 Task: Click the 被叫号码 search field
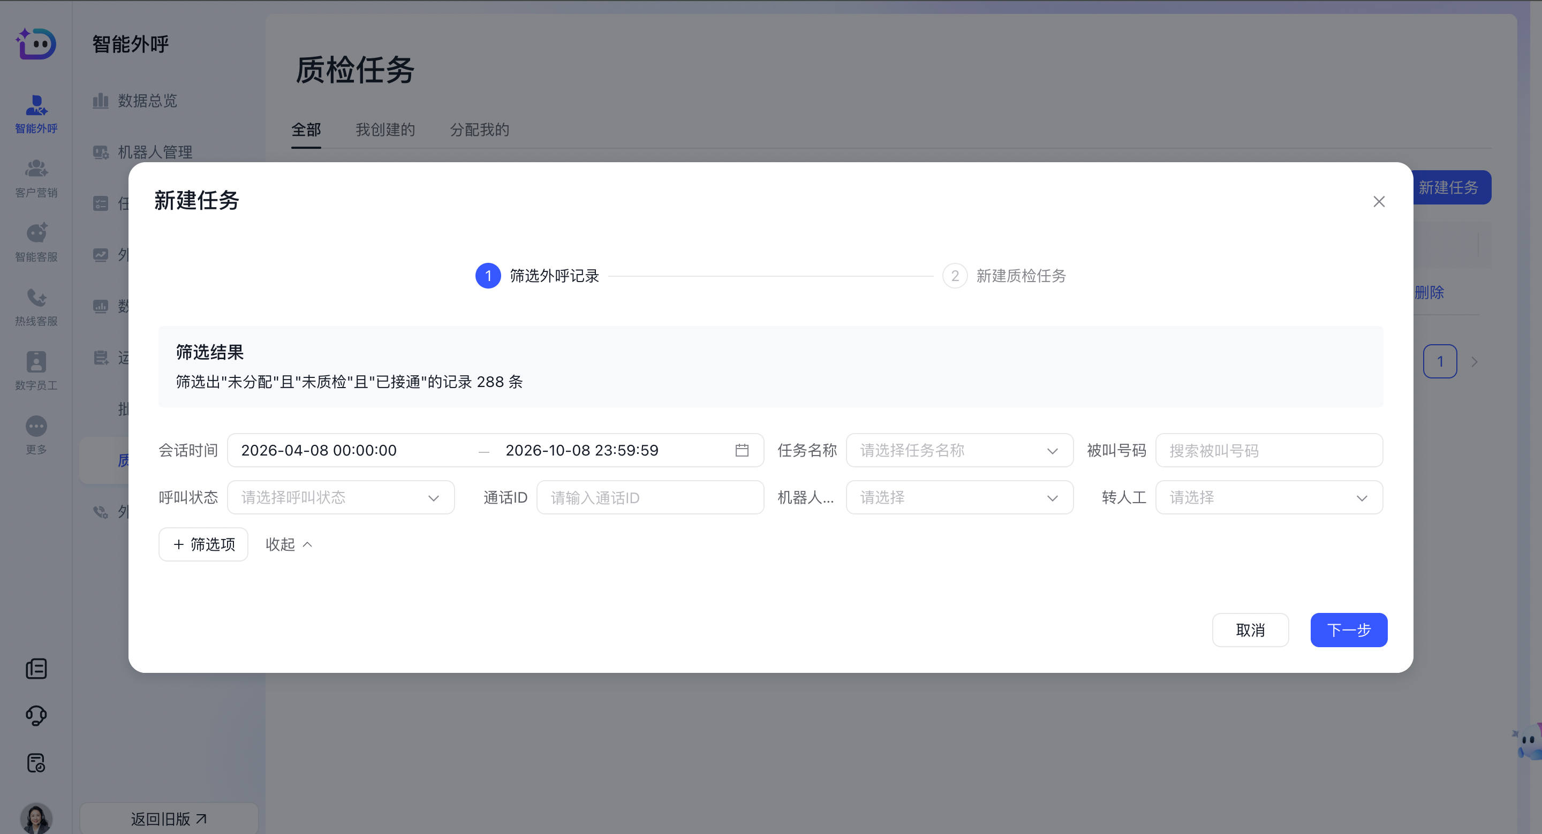[x=1269, y=450]
